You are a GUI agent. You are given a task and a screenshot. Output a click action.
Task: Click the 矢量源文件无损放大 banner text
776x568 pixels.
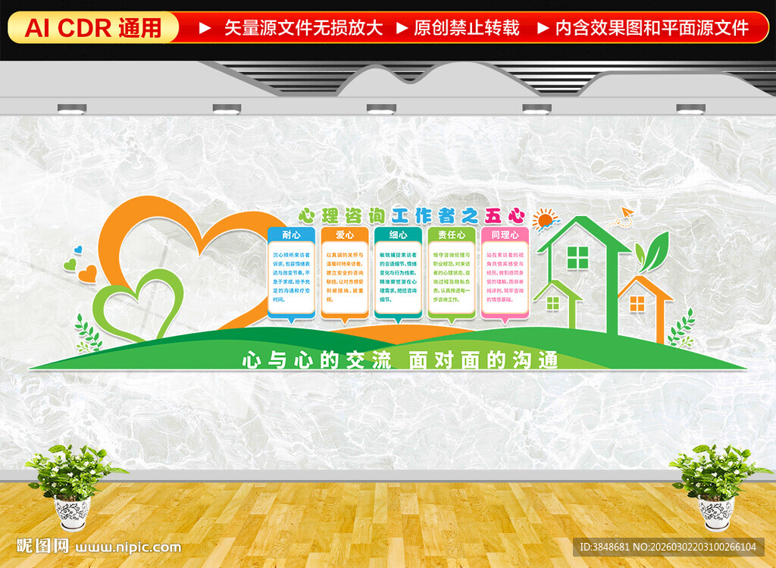[303, 28]
